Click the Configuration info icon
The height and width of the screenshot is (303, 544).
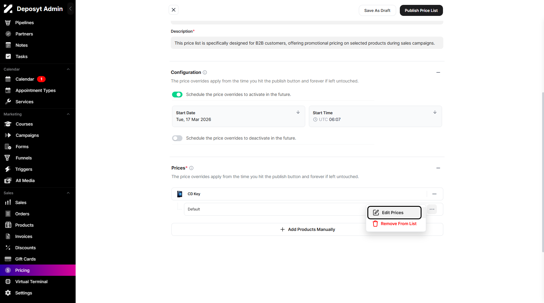coord(205,72)
